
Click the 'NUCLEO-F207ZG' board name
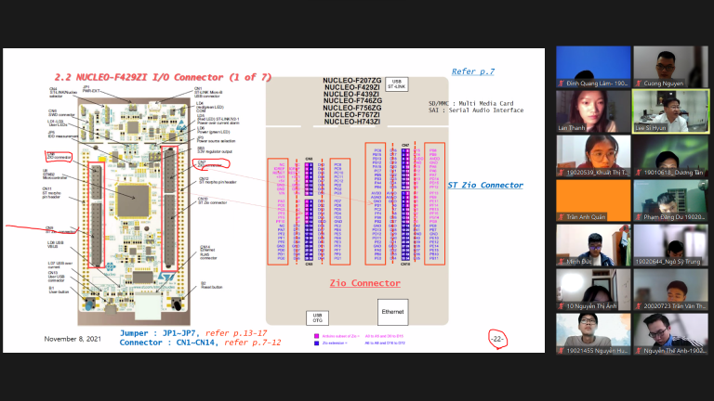[x=352, y=81]
